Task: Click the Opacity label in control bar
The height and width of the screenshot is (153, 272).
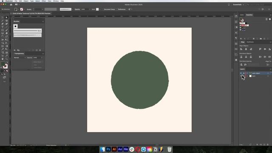Action: coord(77,9)
